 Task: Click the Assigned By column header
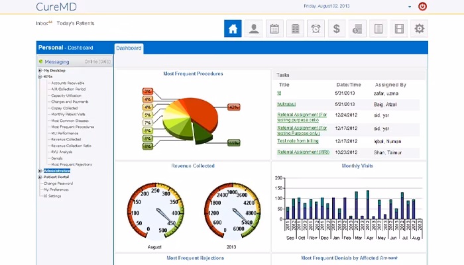(x=390, y=85)
